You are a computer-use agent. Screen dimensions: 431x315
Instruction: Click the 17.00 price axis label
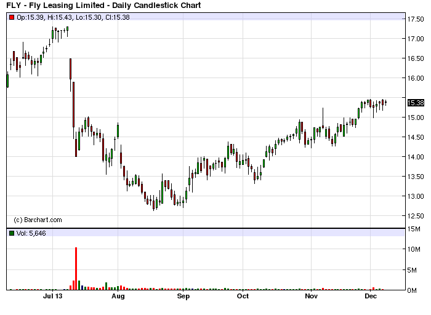[416, 39]
